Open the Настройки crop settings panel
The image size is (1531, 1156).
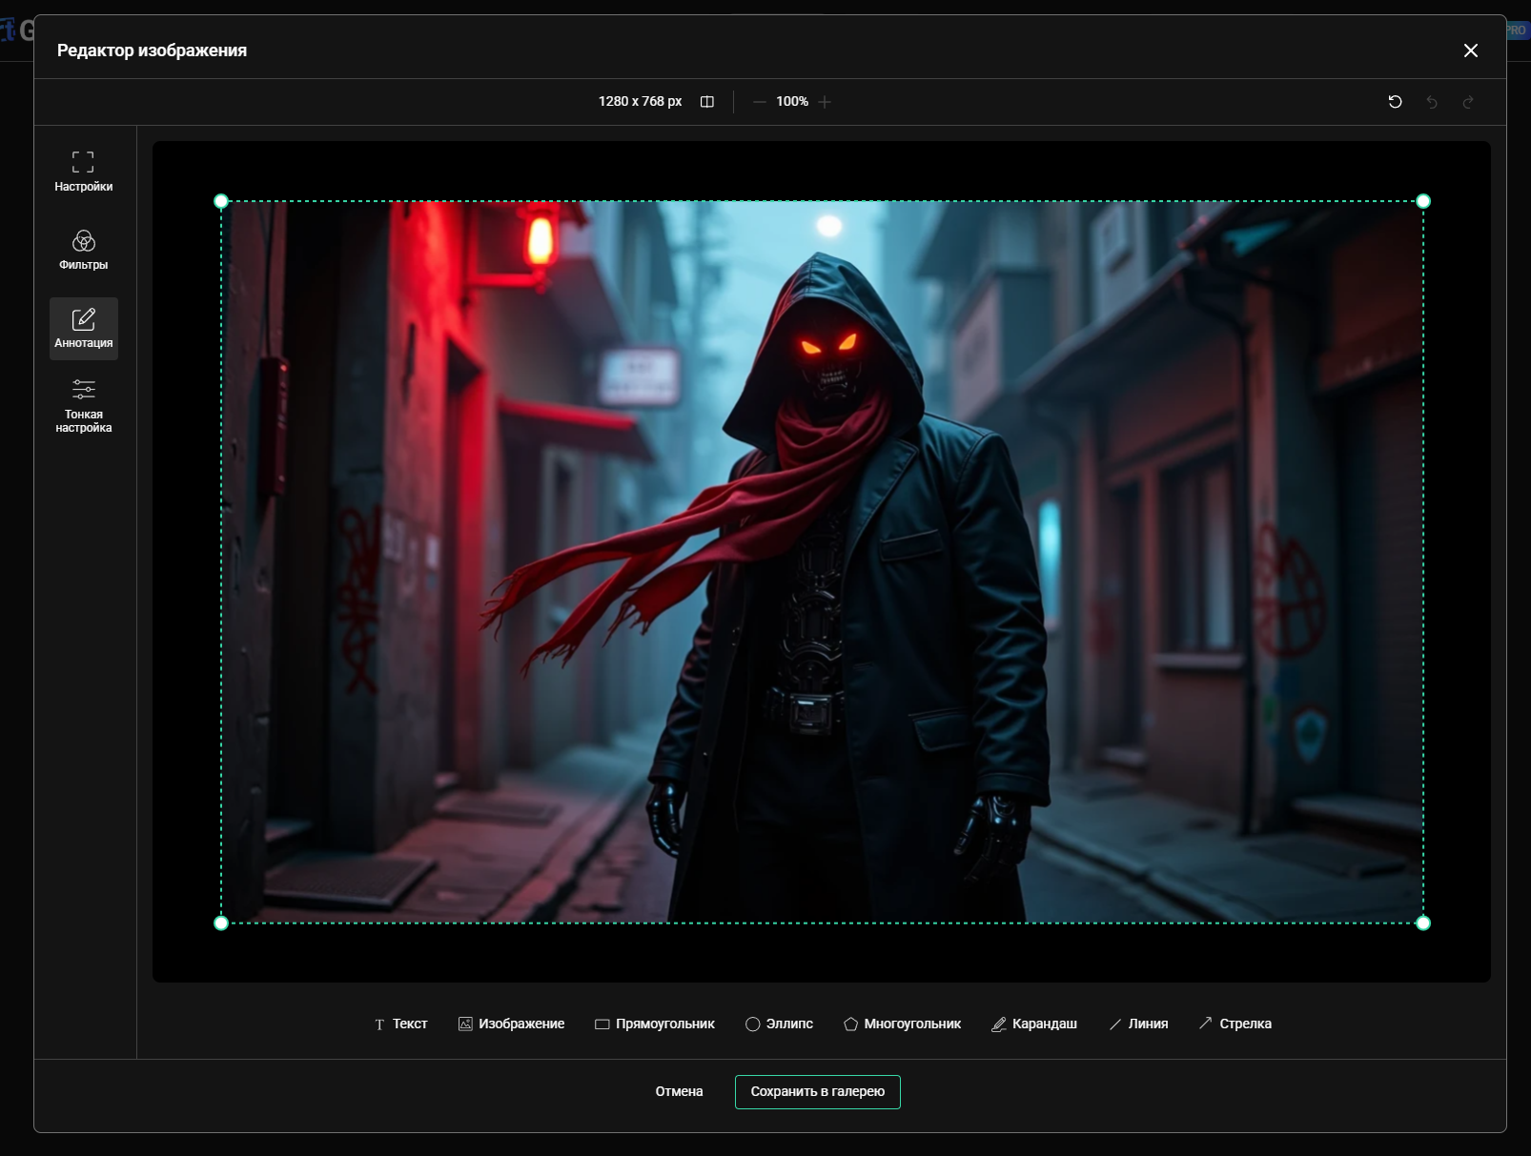[x=84, y=172]
